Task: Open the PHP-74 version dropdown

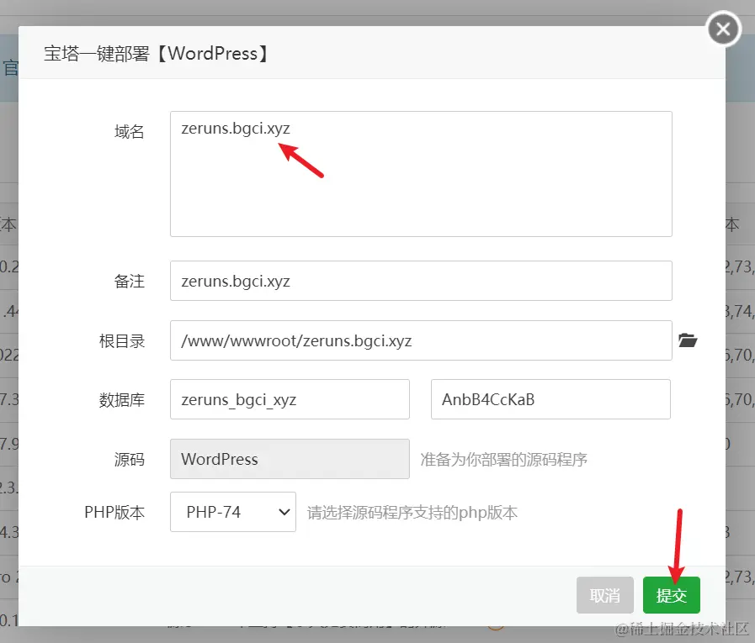Action: [233, 512]
